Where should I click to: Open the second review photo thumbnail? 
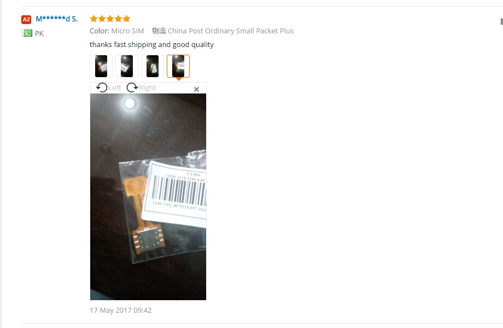pos(127,66)
